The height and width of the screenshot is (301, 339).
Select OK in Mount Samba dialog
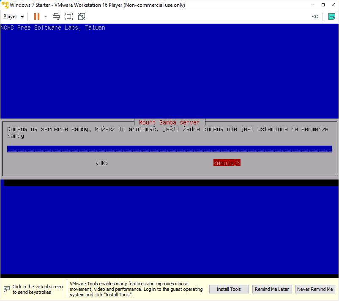(x=102, y=163)
